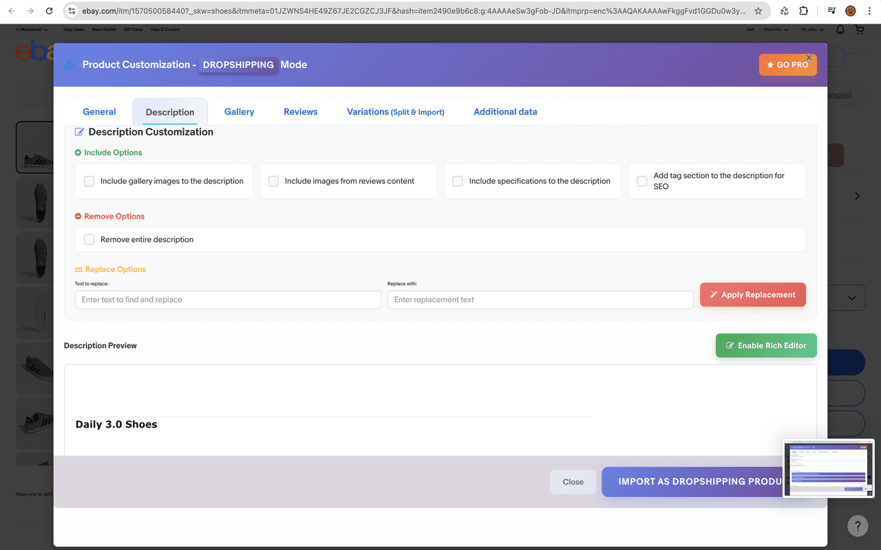Image resolution: width=881 pixels, height=550 pixels.
Task: Enable Include gallery images to the description
Action: pyautogui.click(x=89, y=181)
